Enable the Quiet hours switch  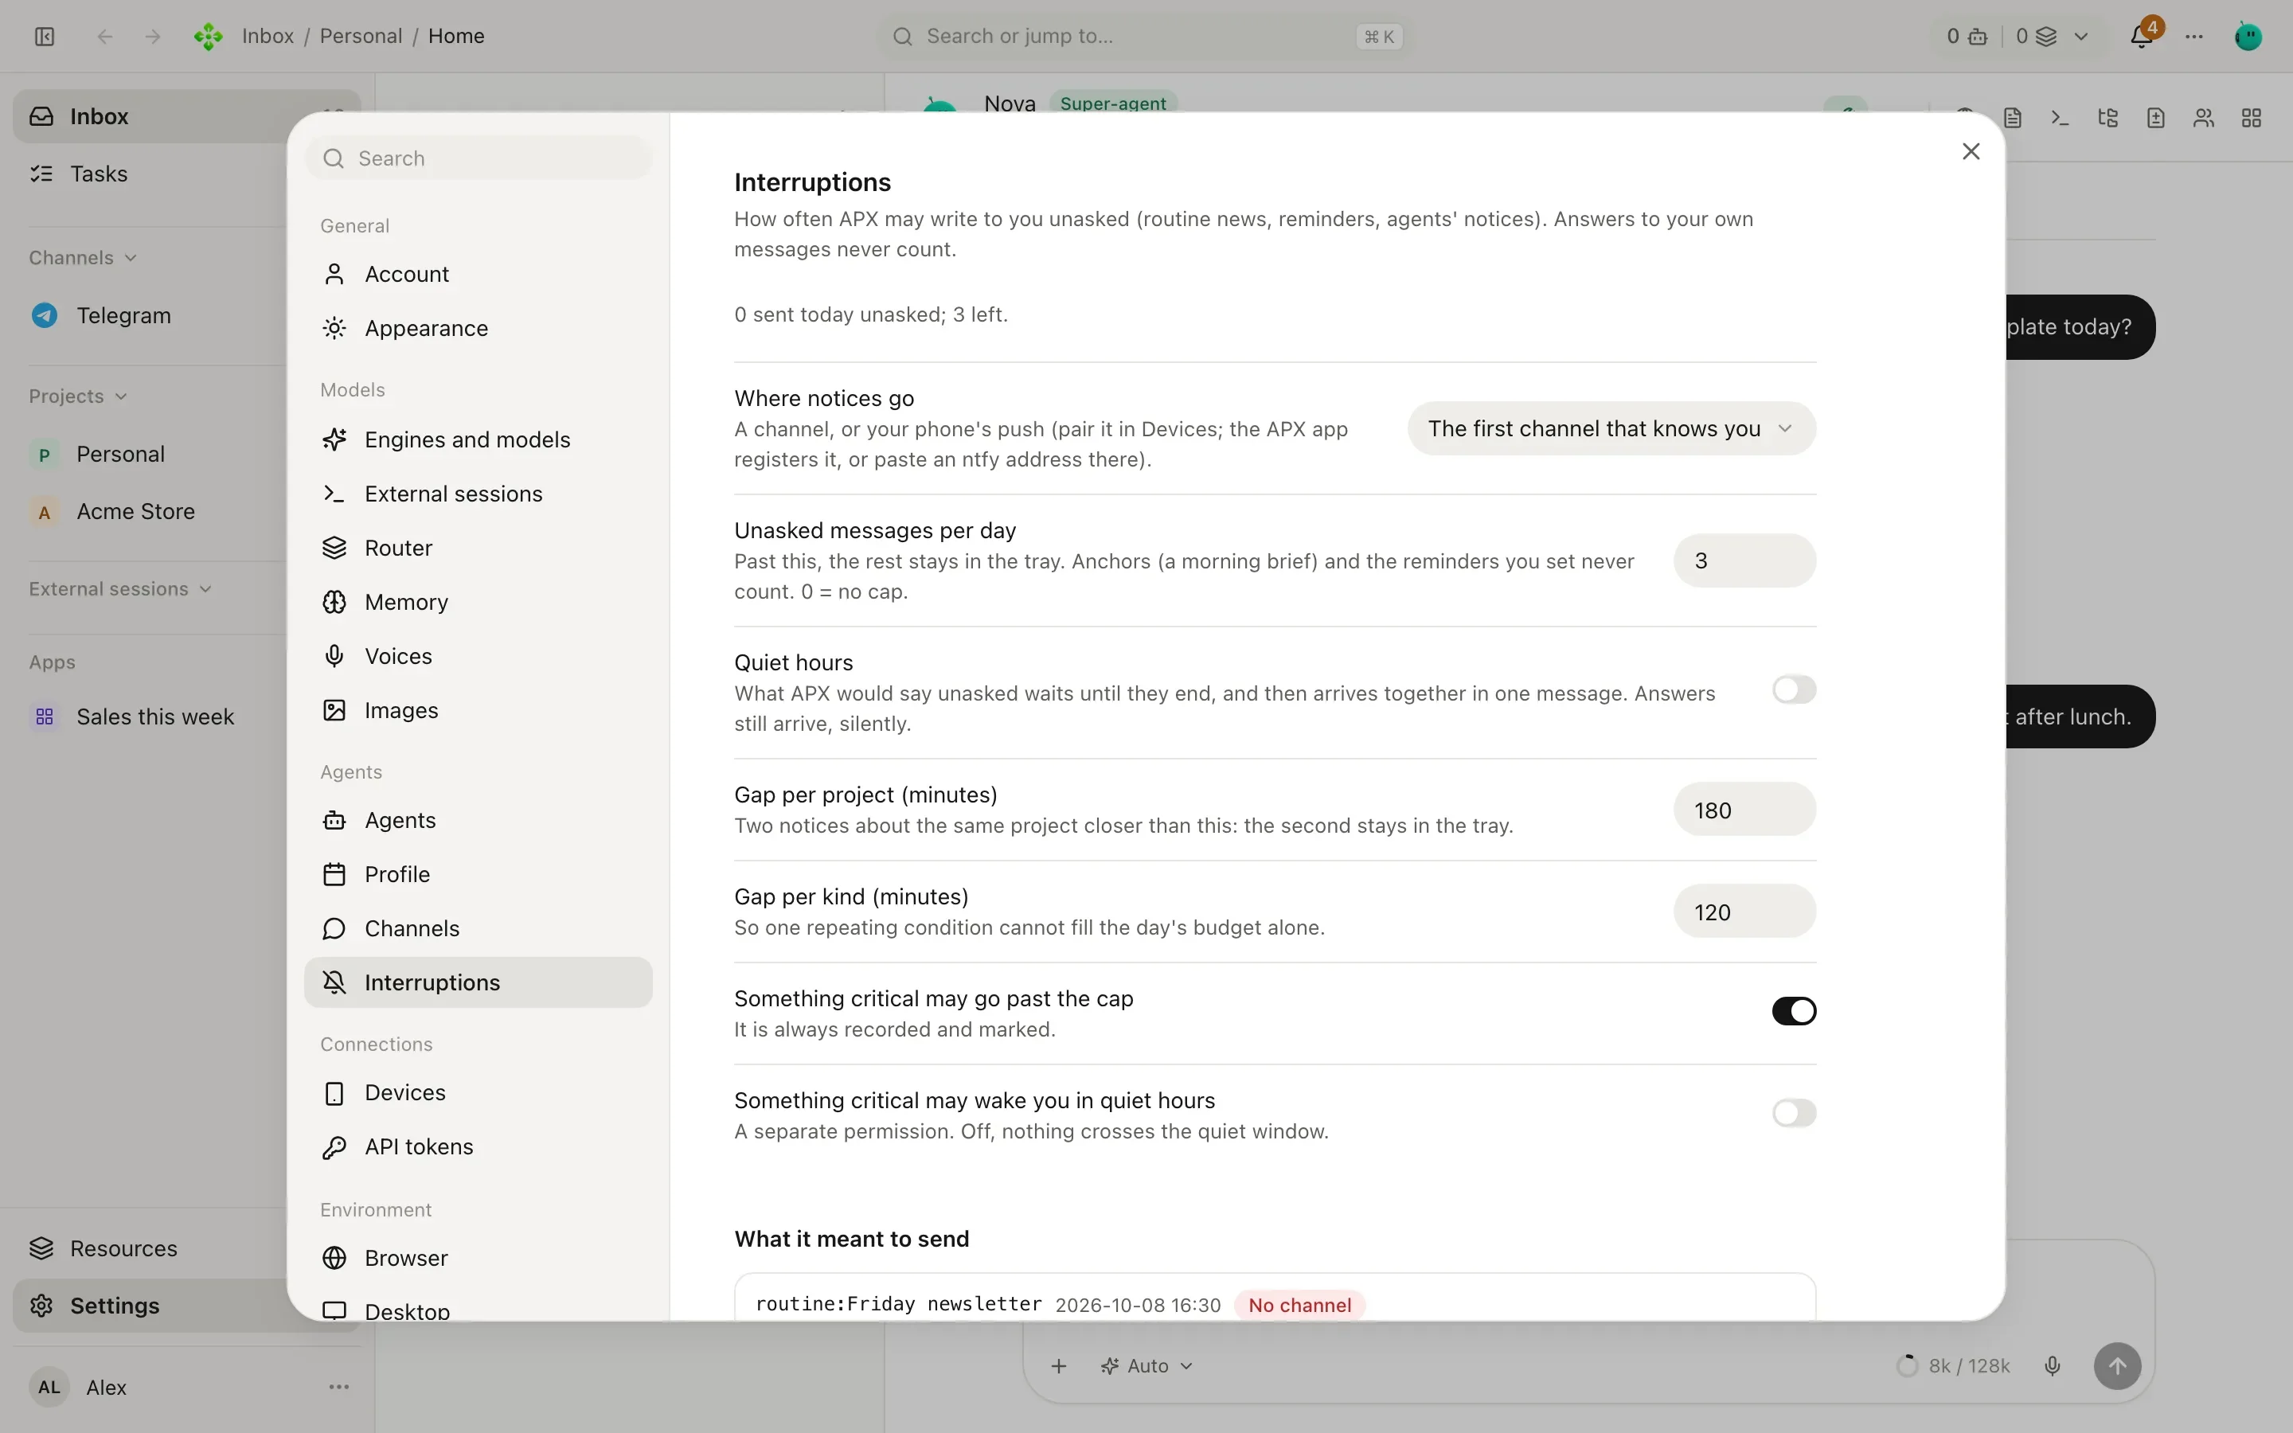[x=1794, y=690]
